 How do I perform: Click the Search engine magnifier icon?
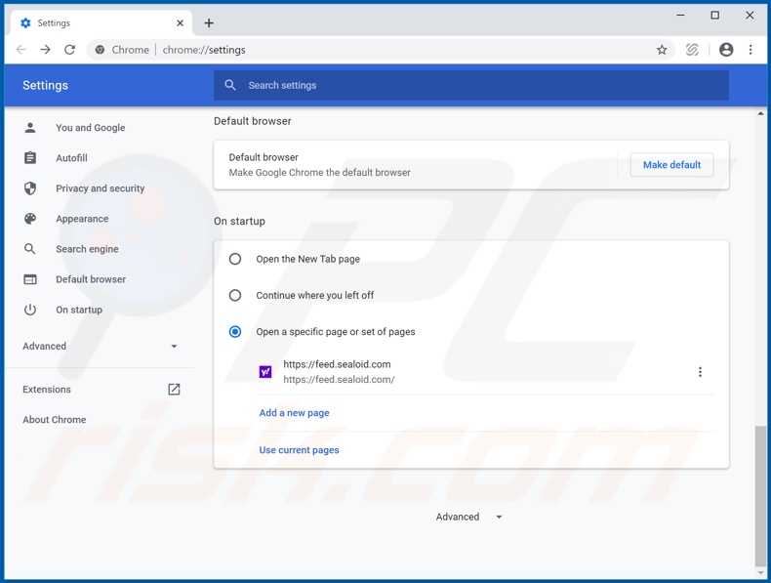coord(30,249)
